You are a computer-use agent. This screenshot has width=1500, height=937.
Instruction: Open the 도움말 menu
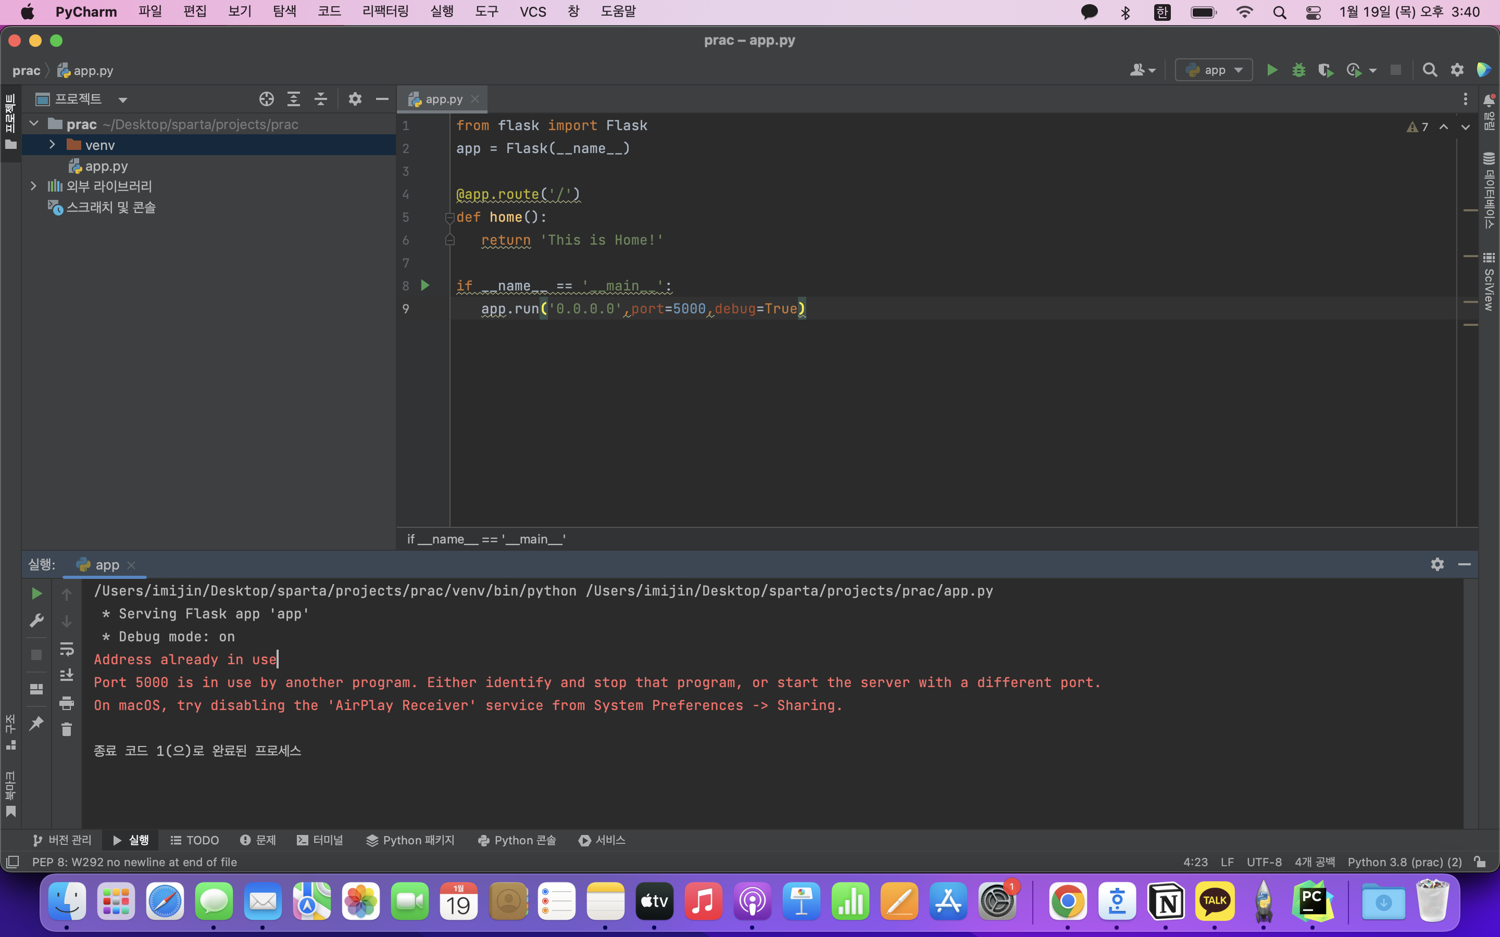[618, 12]
